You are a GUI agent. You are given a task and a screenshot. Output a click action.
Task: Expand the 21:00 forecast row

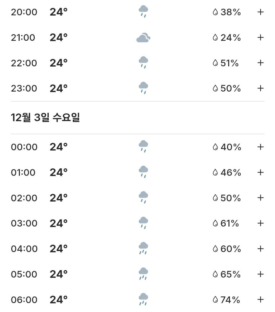click(260, 38)
